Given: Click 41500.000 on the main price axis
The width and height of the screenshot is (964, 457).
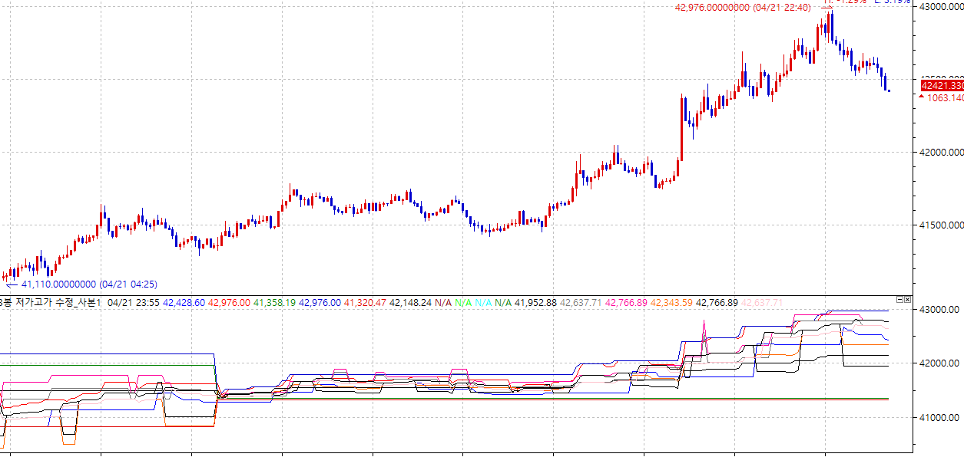Looking at the screenshot, I should point(942,225).
